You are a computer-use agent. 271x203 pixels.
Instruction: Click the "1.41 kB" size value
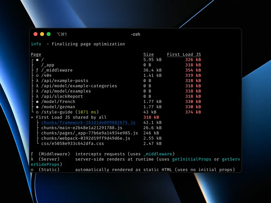tap(152, 75)
